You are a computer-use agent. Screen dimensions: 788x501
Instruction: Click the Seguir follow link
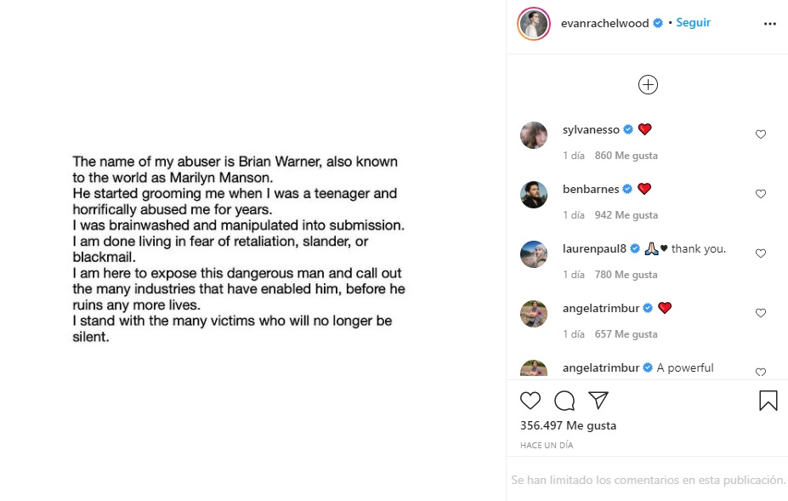tap(693, 23)
